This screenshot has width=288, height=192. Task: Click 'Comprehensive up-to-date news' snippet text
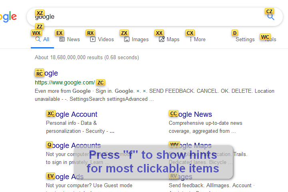click(x=206, y=123)
